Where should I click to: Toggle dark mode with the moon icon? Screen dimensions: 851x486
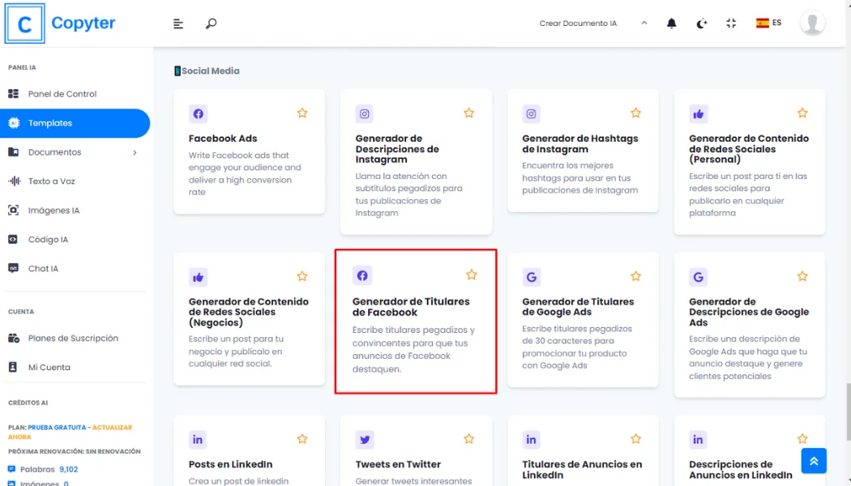(x=701, y=23)
